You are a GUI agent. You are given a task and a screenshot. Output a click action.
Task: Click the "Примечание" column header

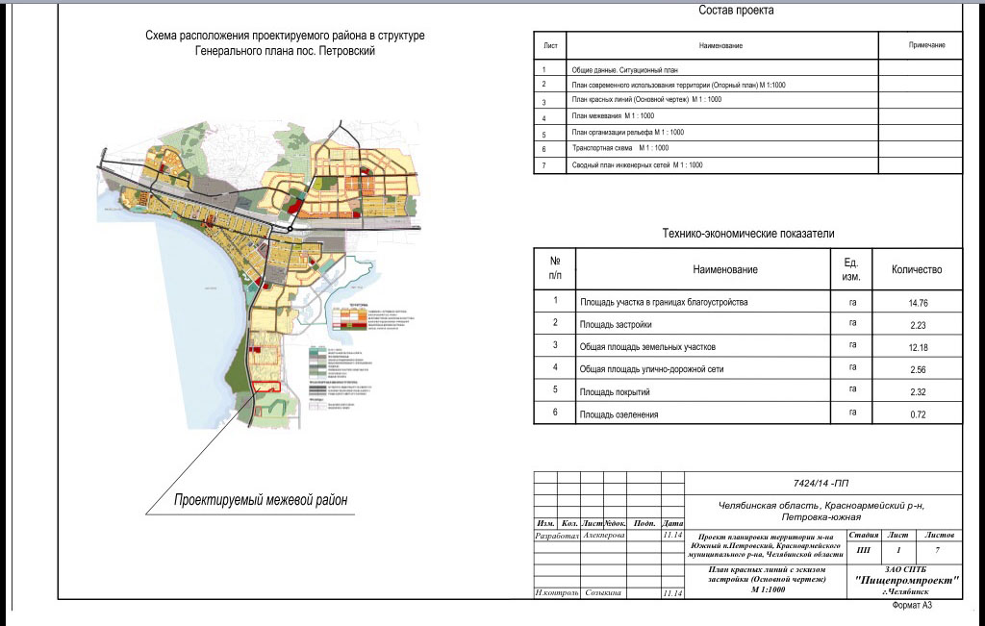926,45
